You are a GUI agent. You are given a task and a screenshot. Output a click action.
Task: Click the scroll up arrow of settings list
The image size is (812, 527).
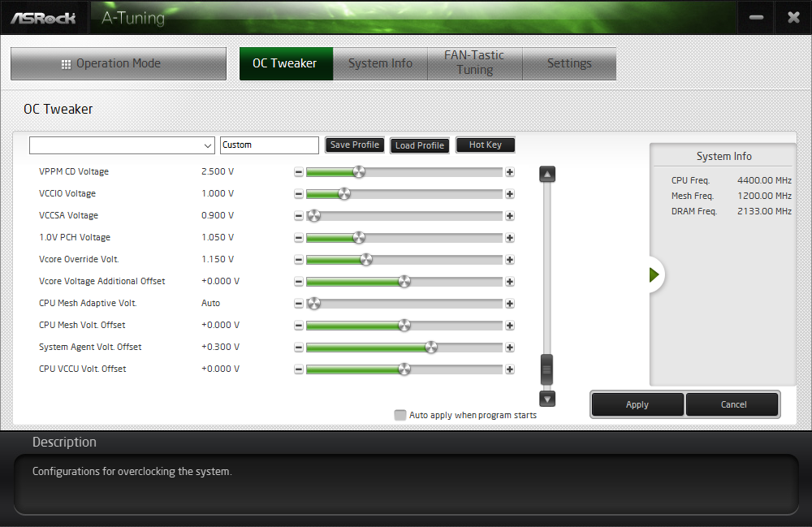coord(547,174)
